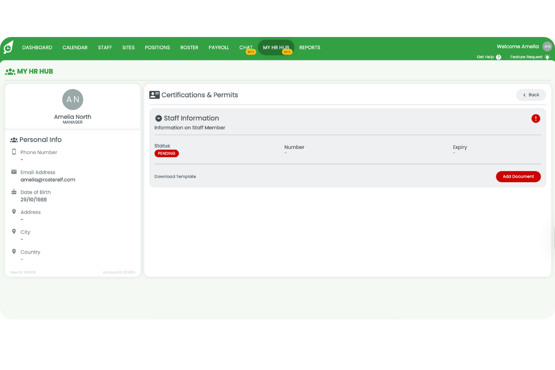
Task: Click the Certifications & Permits ID card icon
Action: (155, 95)
